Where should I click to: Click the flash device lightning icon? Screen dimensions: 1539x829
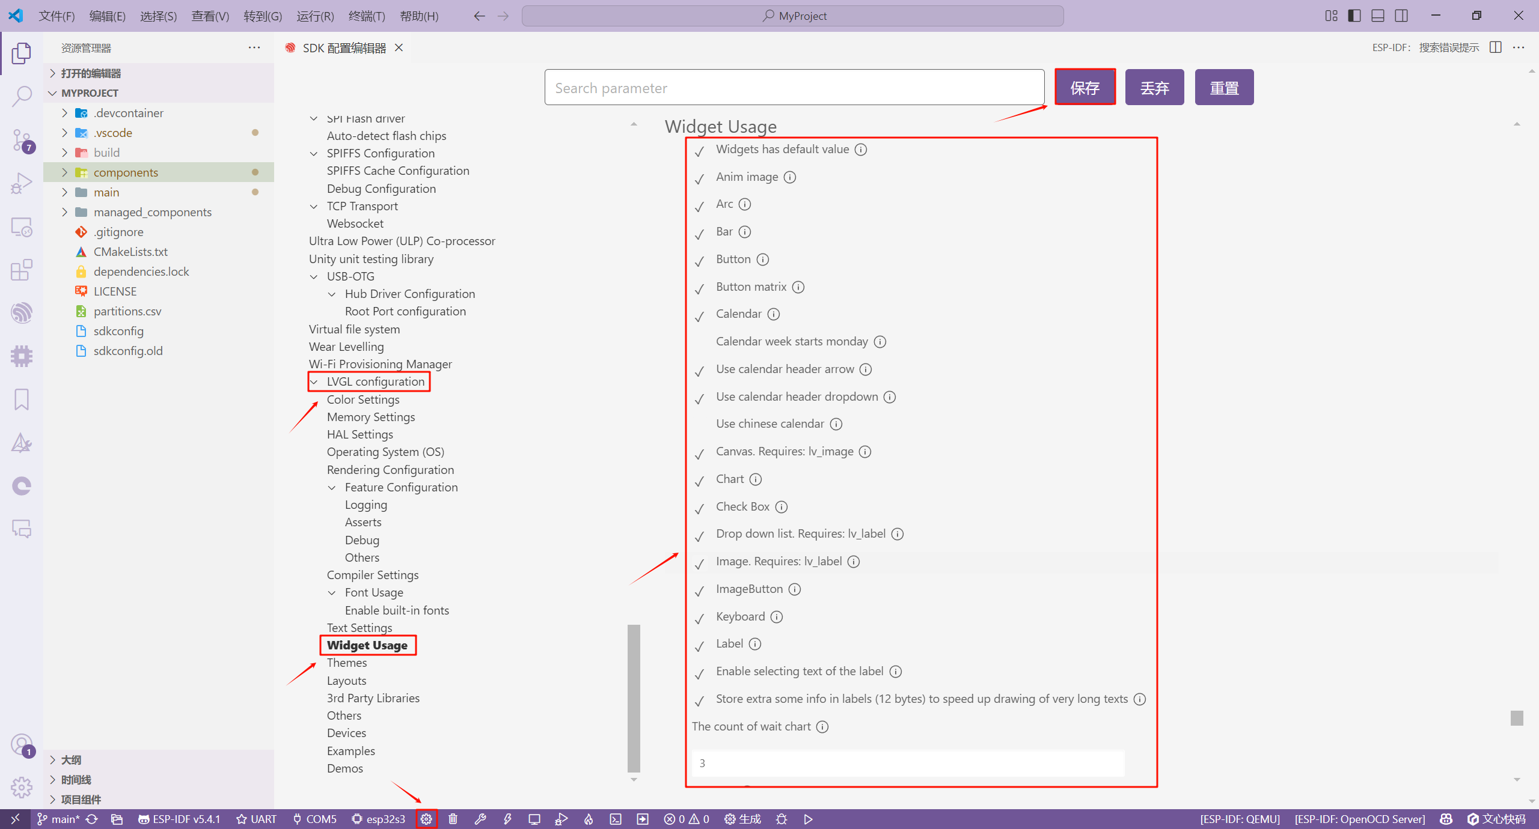[x=507, y=819]
